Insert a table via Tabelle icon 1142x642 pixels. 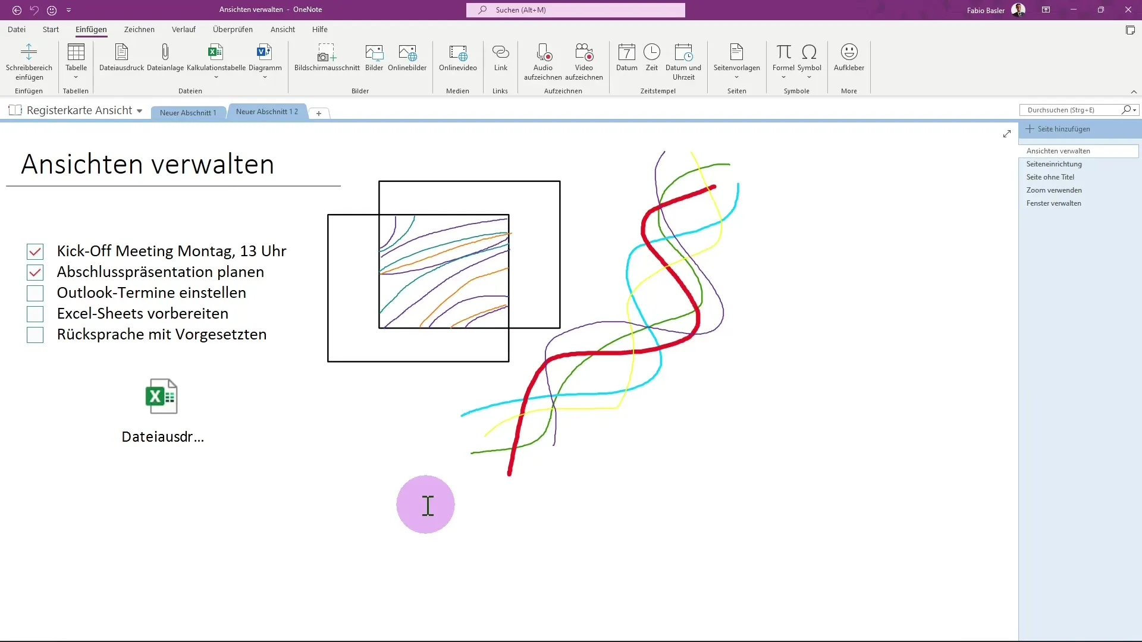point(76,52)
